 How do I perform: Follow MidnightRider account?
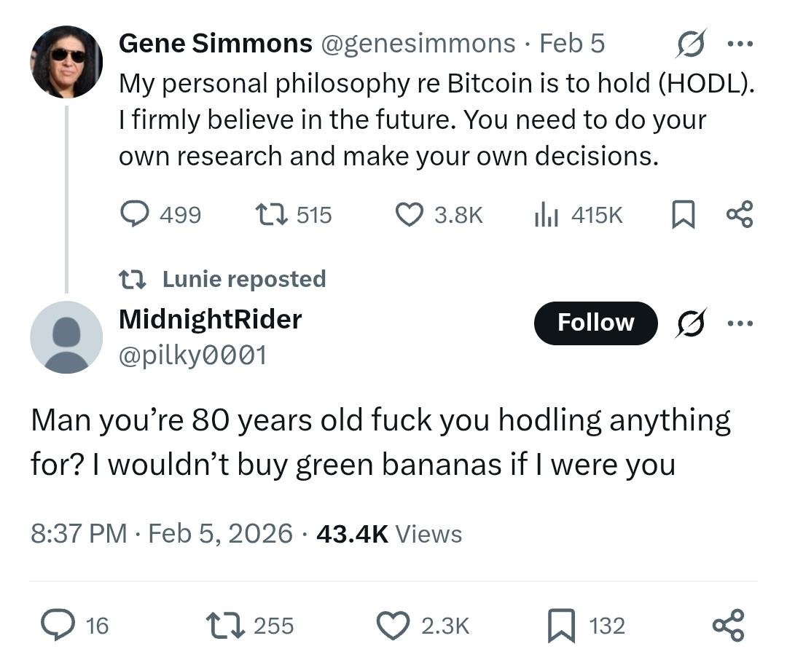(595, 323)
